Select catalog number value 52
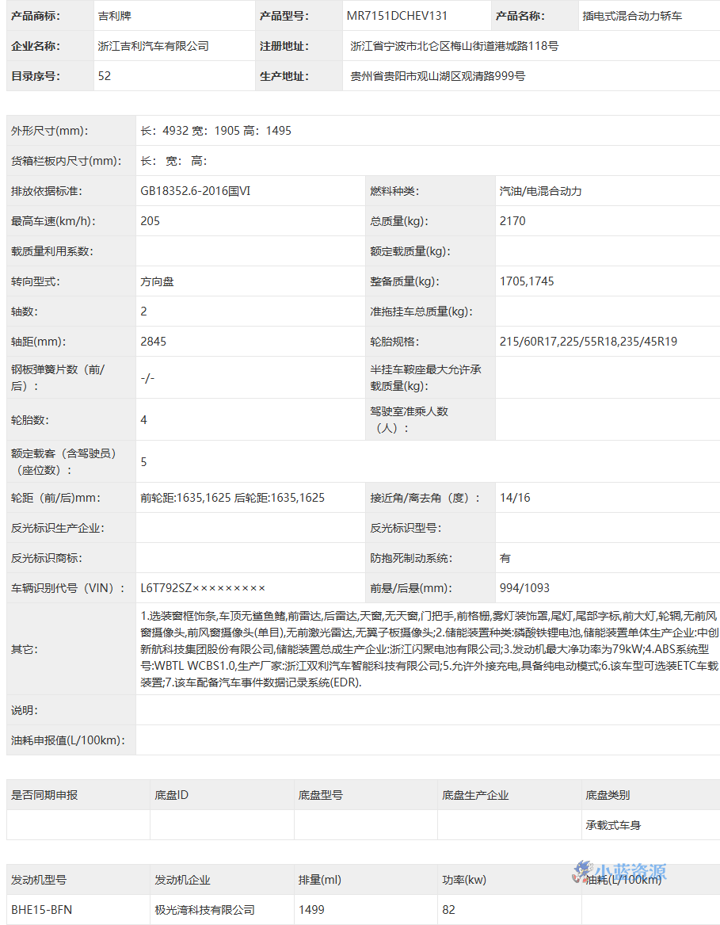Image resolution: width=720 pixels, height=925 pixels. pos(105,76)
